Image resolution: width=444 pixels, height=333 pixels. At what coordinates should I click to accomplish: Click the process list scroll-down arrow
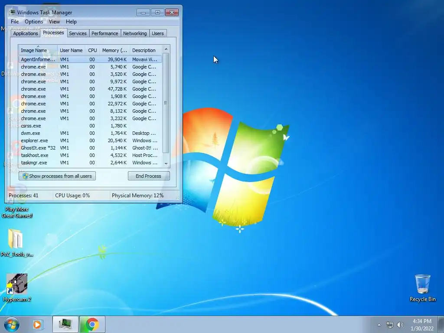click(x=166, y=163)
